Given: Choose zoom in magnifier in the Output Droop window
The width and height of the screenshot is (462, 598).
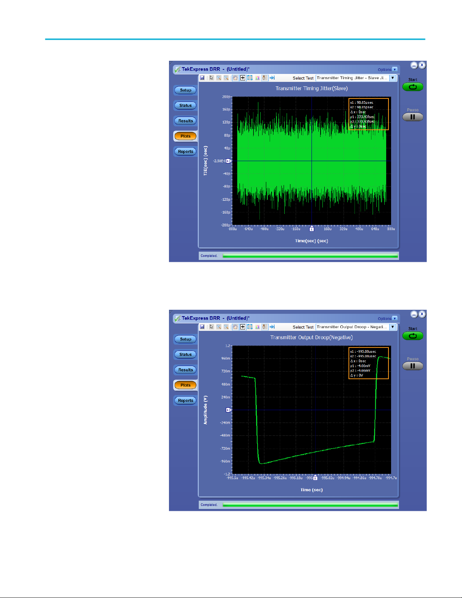Looking at the screenshot, I should coord(219,327).
